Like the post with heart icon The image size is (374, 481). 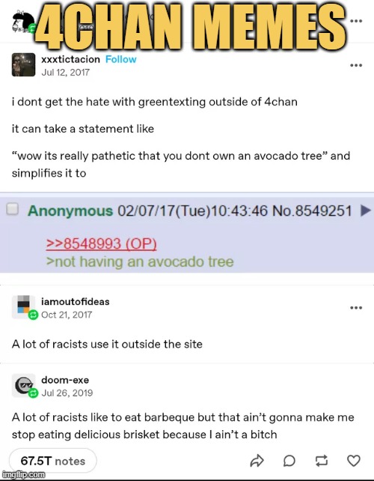point(354,461)
